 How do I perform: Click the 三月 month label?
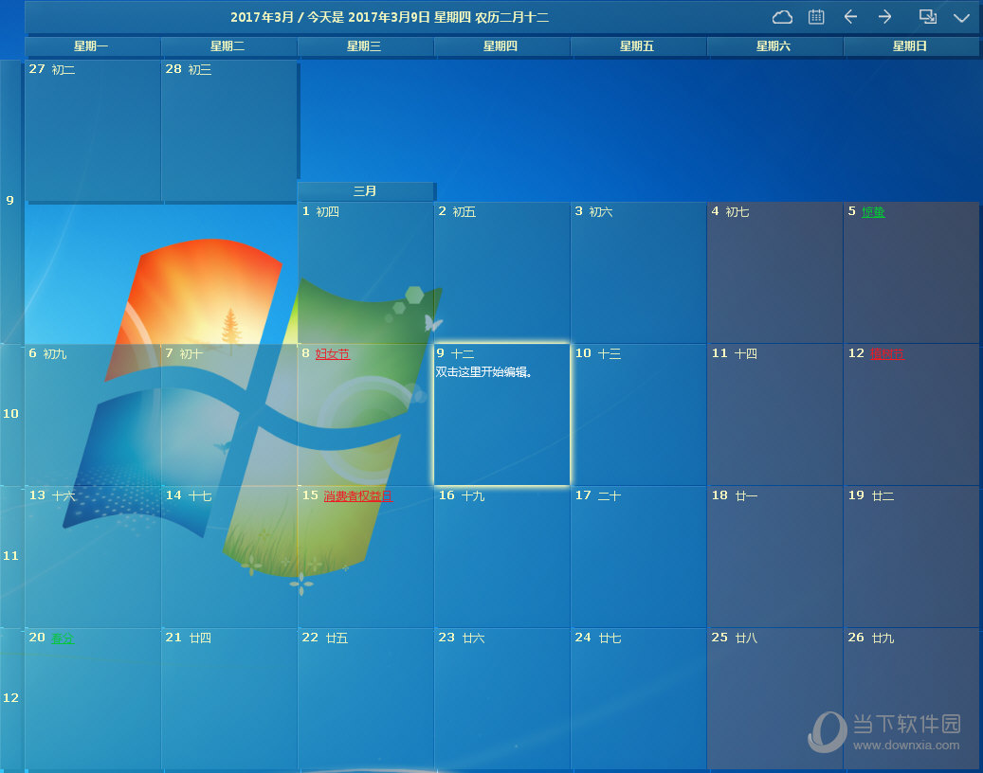click(366, 191)
